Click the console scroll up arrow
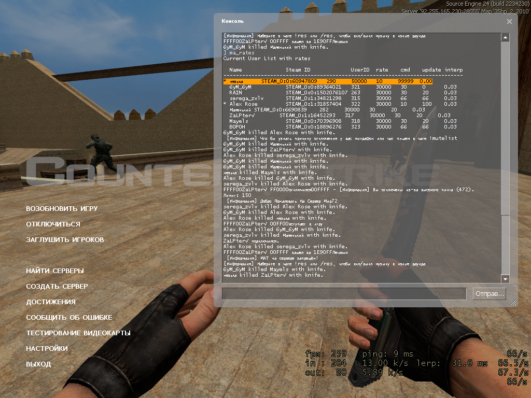The image size is (531, 398). click(x=505, y=37)
